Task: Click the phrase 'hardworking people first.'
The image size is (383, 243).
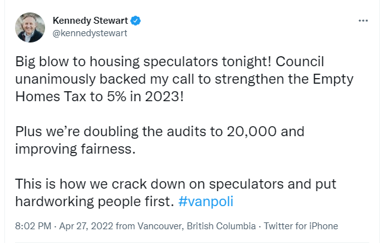Action: click(x=94, y=202)
